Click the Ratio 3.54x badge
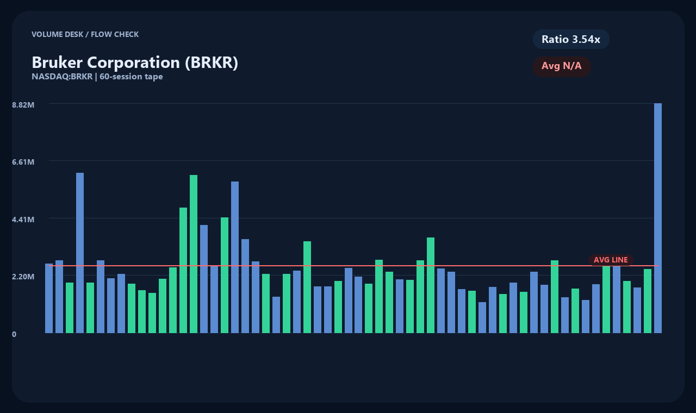Viewport: 696px width, 413px height. (x=571, y=39)
